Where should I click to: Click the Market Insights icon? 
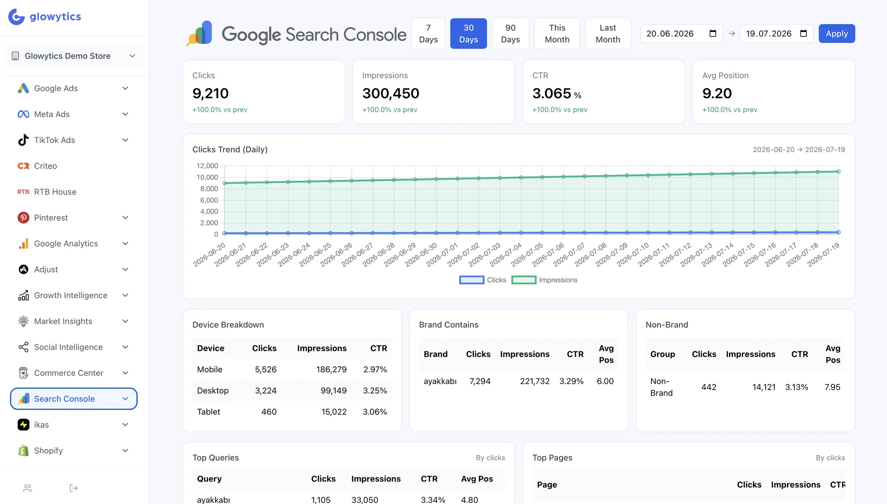[23, 321]
